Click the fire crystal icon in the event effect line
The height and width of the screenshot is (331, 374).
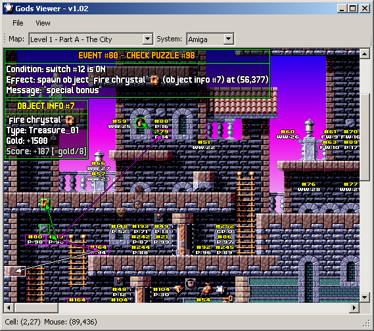click(154, 80)
